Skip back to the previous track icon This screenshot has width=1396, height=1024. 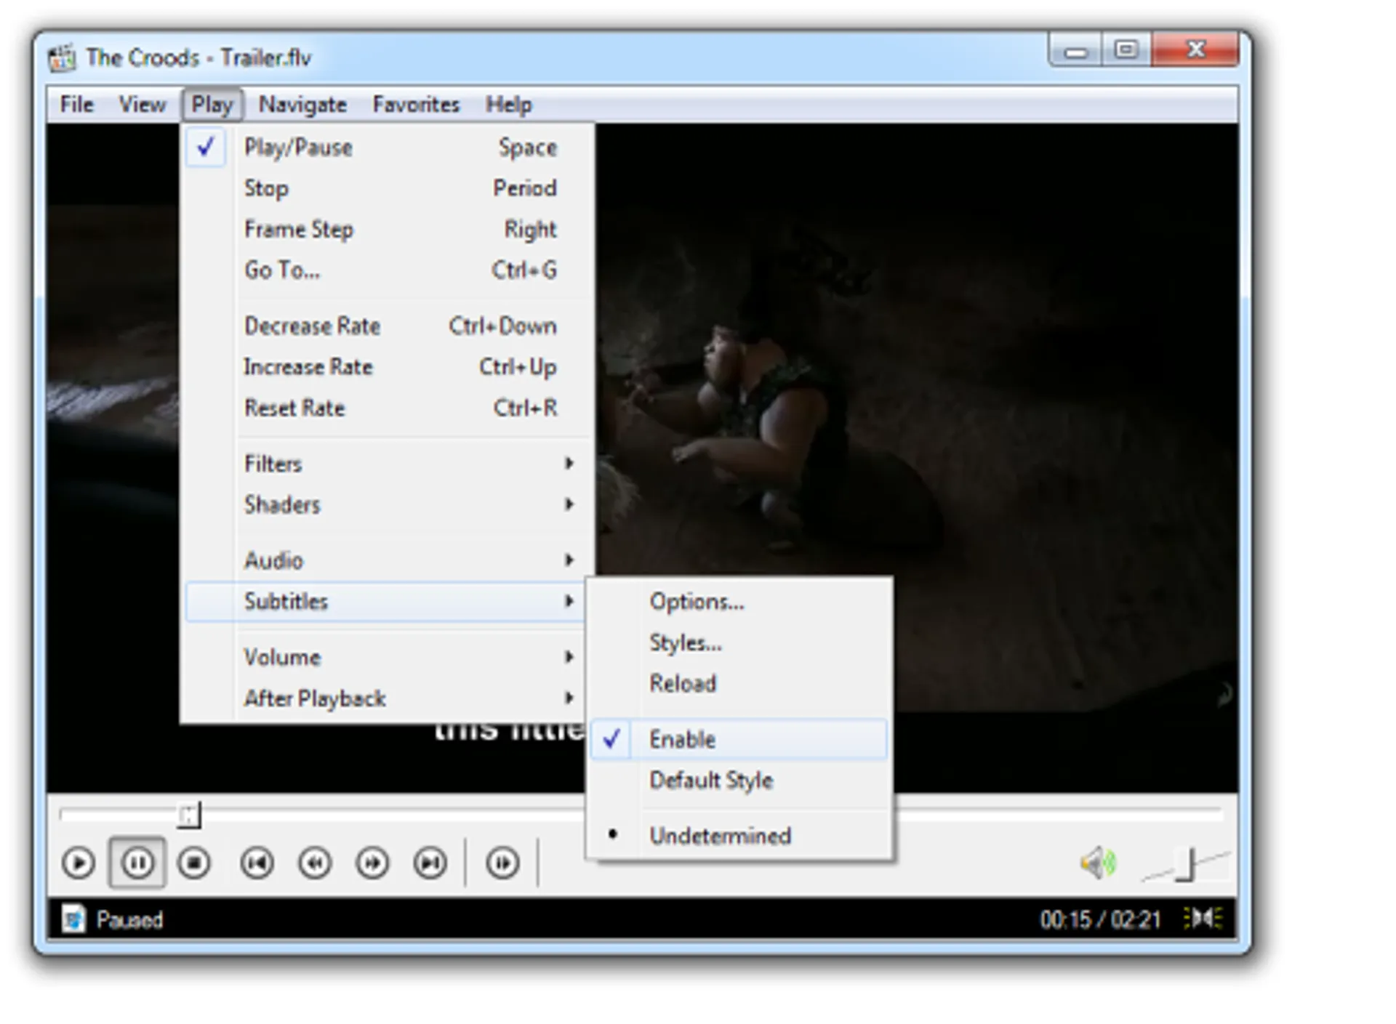(x=257, y=863)
